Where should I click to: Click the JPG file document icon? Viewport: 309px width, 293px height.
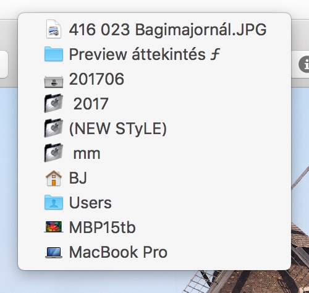pos(54,29)
